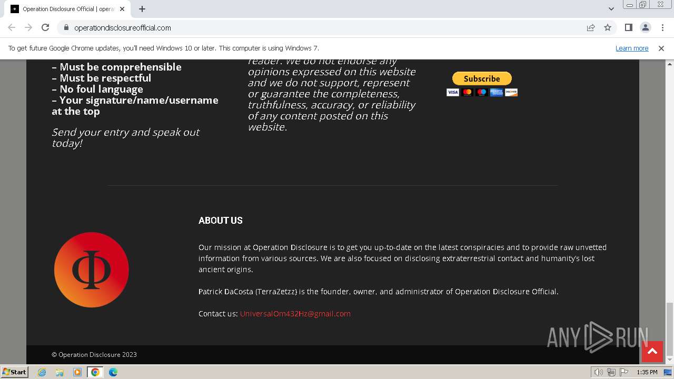Image resolution: width=674 pixels, height=379 pixels.
Task: Switch to Chrome in the taskbar
Action: tap(95, 372)
